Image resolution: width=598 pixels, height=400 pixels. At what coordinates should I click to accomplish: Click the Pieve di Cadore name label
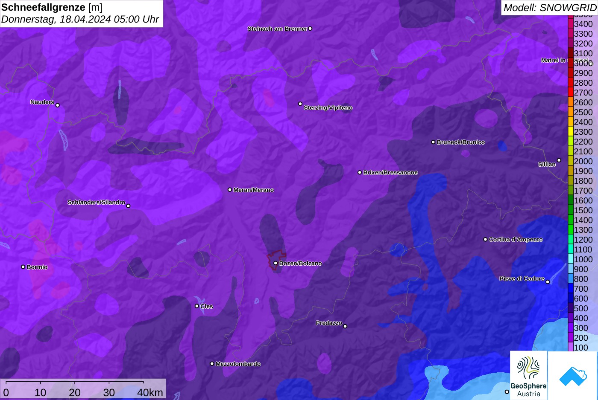tap(522, 278)
